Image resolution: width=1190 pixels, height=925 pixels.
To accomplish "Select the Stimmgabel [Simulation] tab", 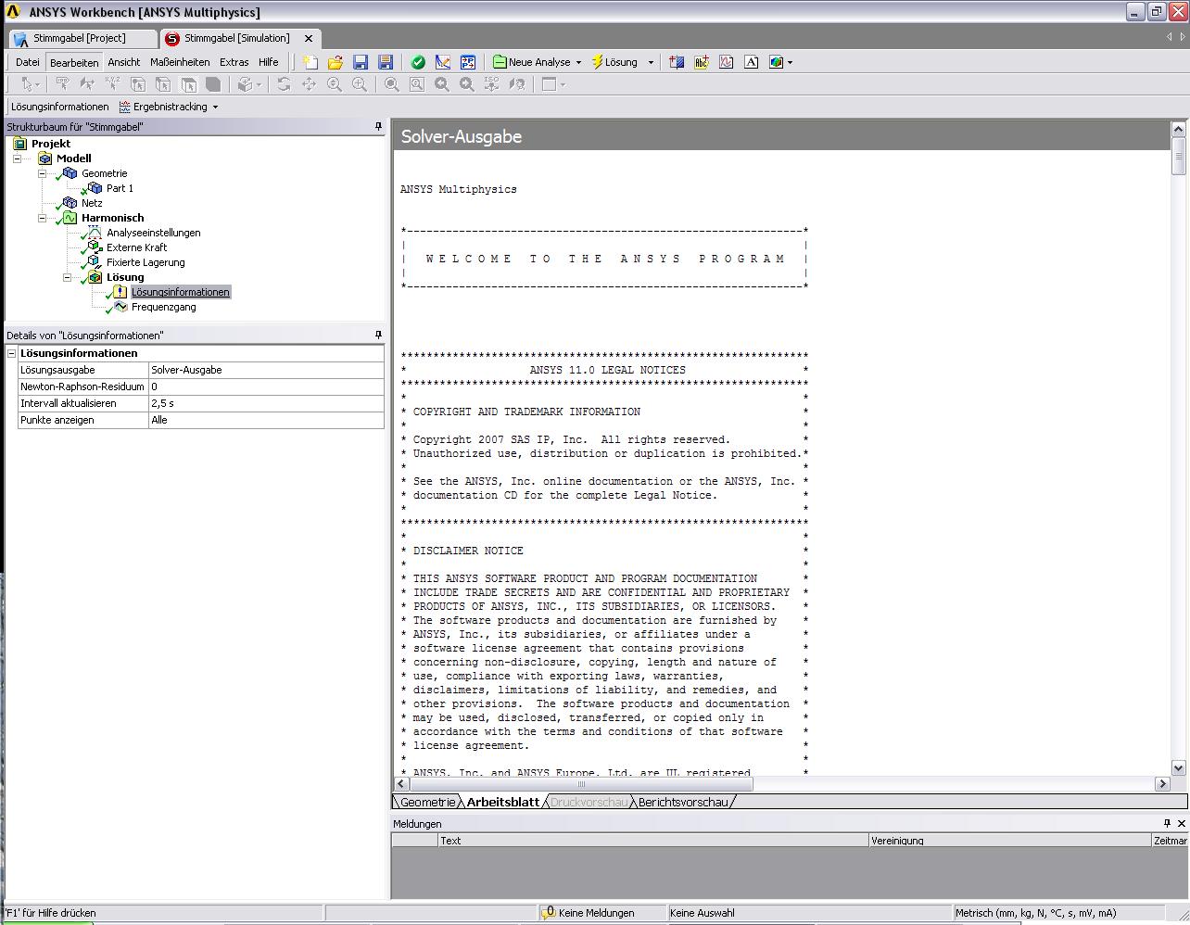I will click(x=236, y=38).
